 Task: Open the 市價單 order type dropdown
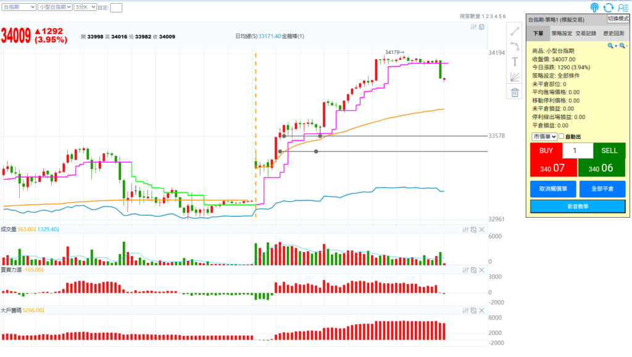pos(544,136)
